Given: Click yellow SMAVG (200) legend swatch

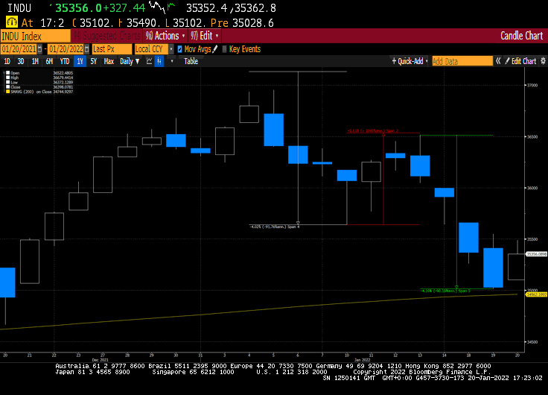Looking at the screenshot, I should 7,92.
